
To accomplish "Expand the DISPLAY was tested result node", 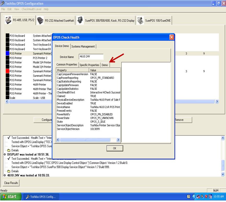I will [5, 155].
